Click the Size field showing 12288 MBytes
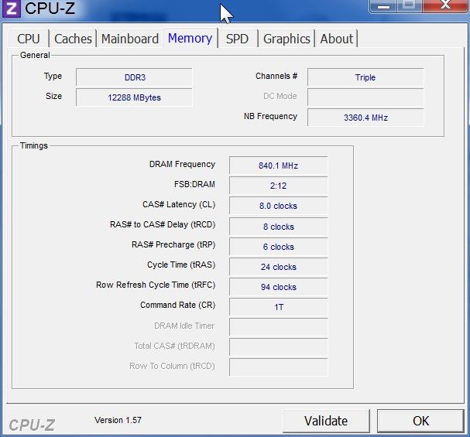The width and height of the screenshot is (470, 437). pyautogui.click(x=134, y=97)
